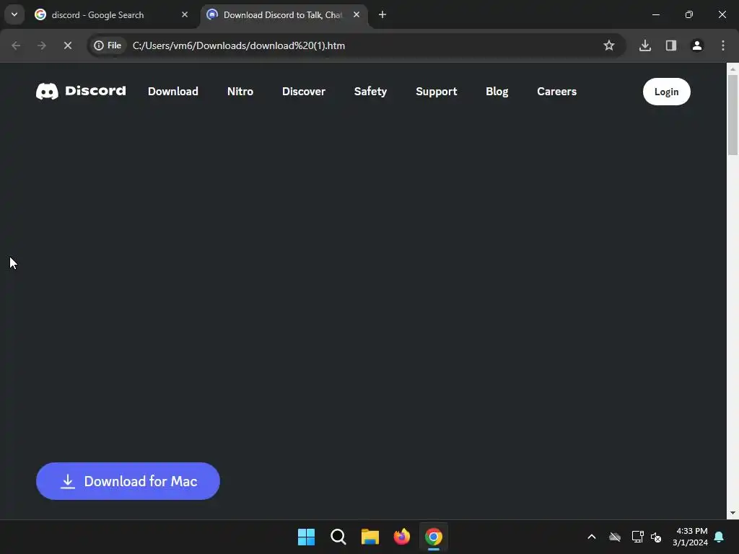
Task: Click OneDrive cloud tray icon
Action: (x=615, y=537)
